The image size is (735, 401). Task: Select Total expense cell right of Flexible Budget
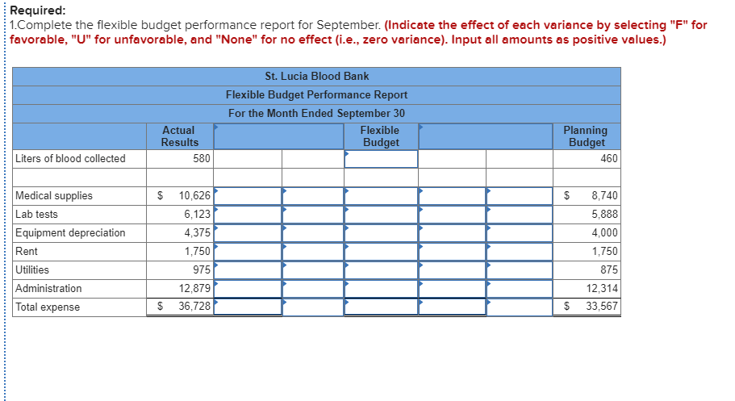coord(452,307)
